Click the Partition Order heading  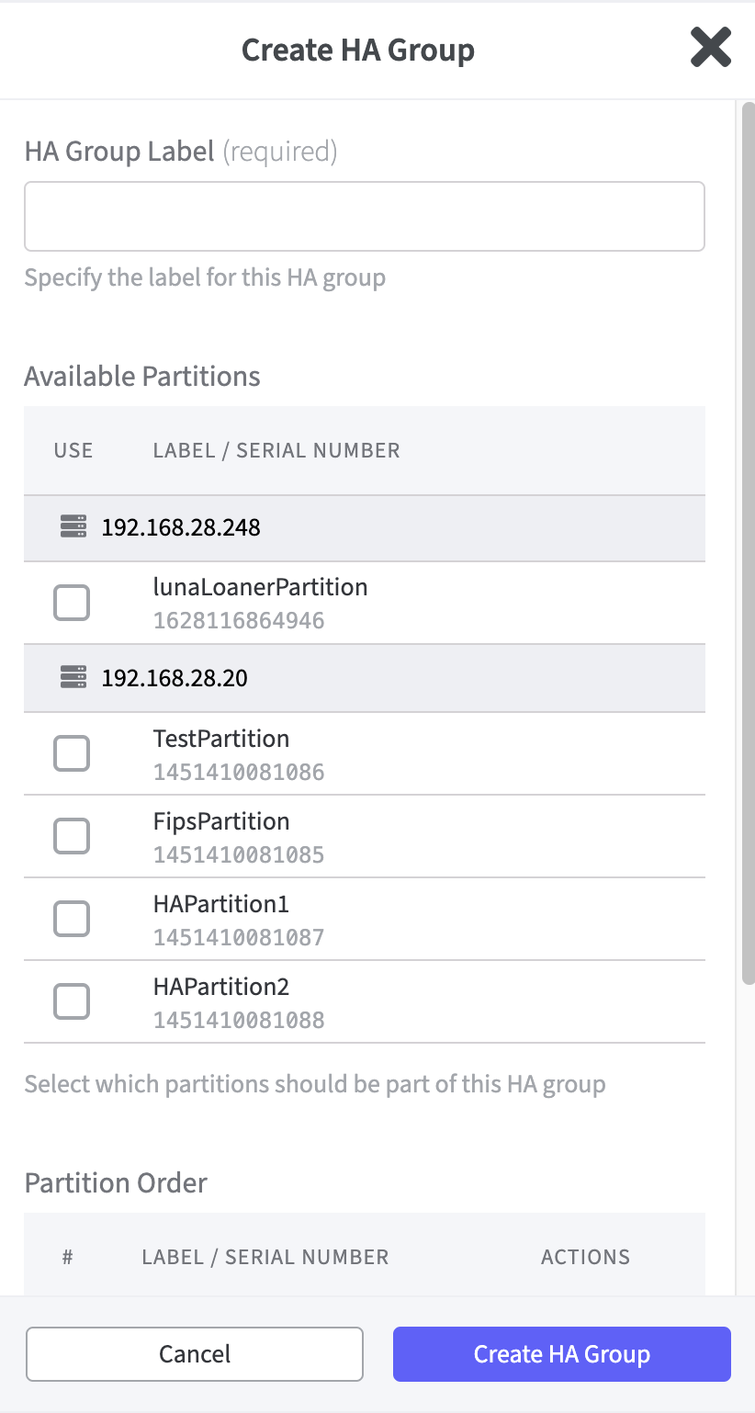(116, 1183)
